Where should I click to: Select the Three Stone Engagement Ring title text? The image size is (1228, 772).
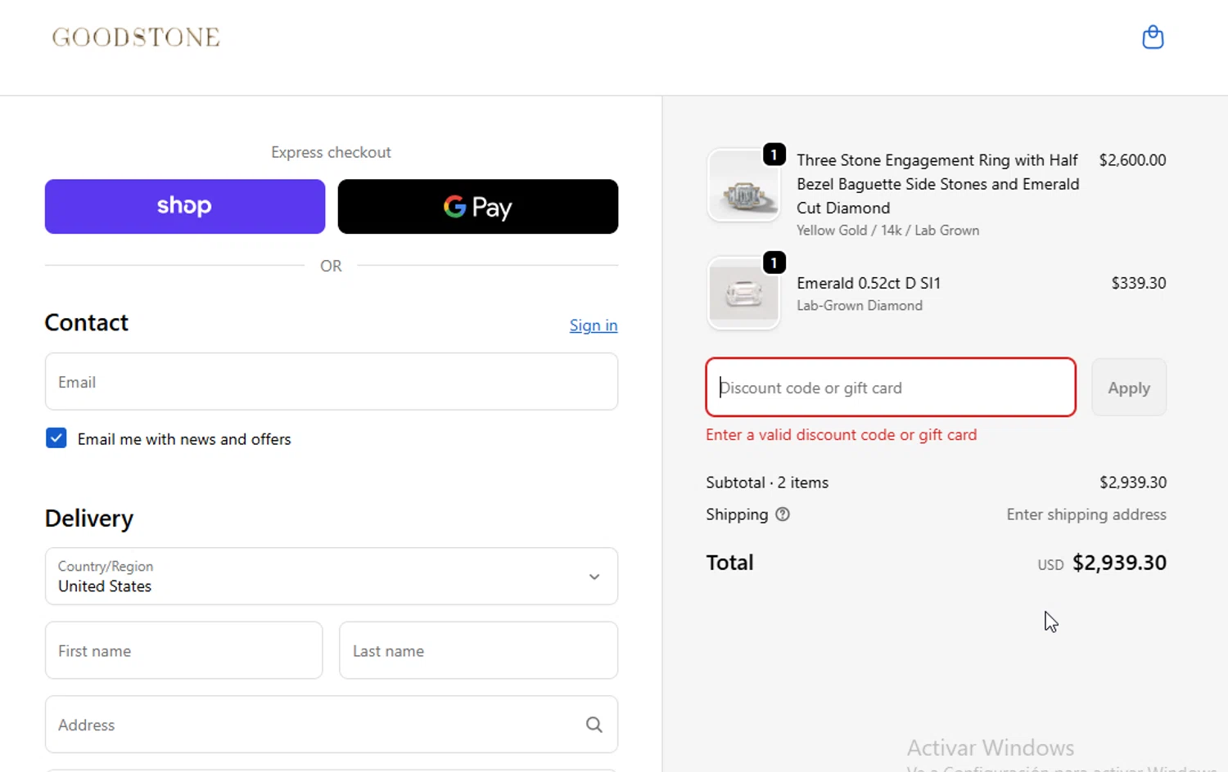pos(938,184)
